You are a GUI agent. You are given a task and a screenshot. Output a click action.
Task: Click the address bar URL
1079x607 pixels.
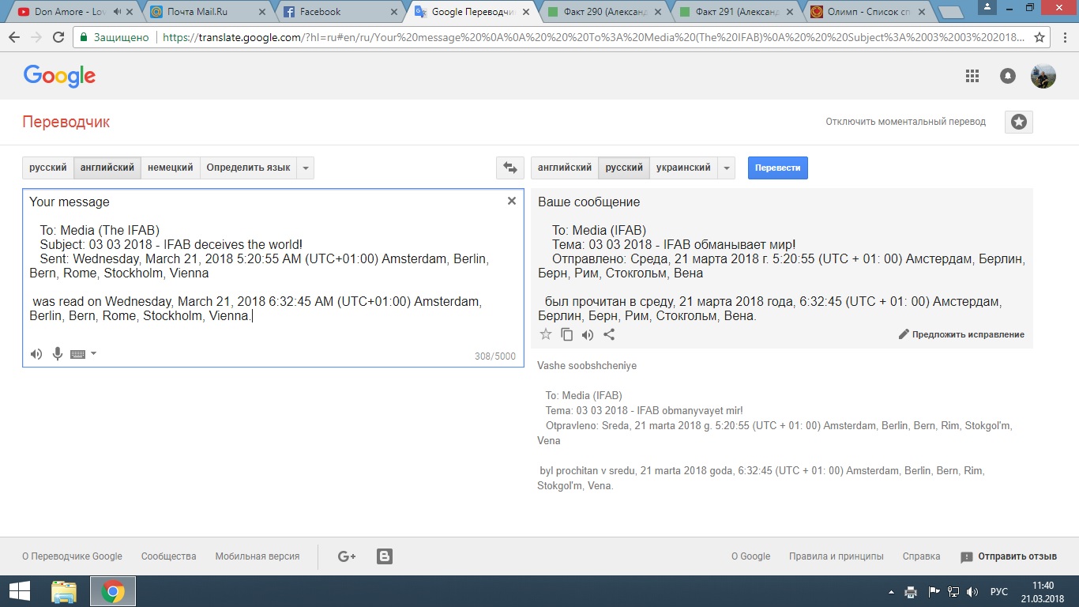pos(594,37)
